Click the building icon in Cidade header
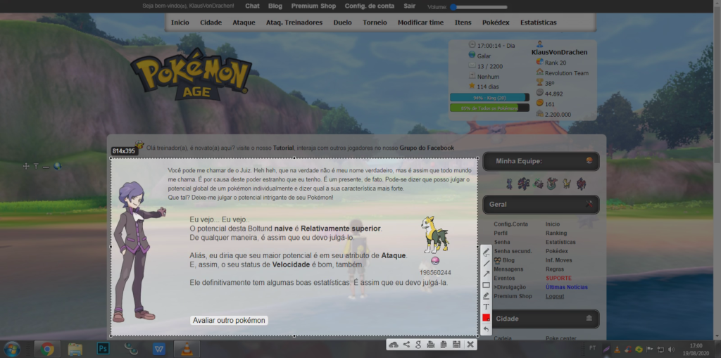 (589, 318)
